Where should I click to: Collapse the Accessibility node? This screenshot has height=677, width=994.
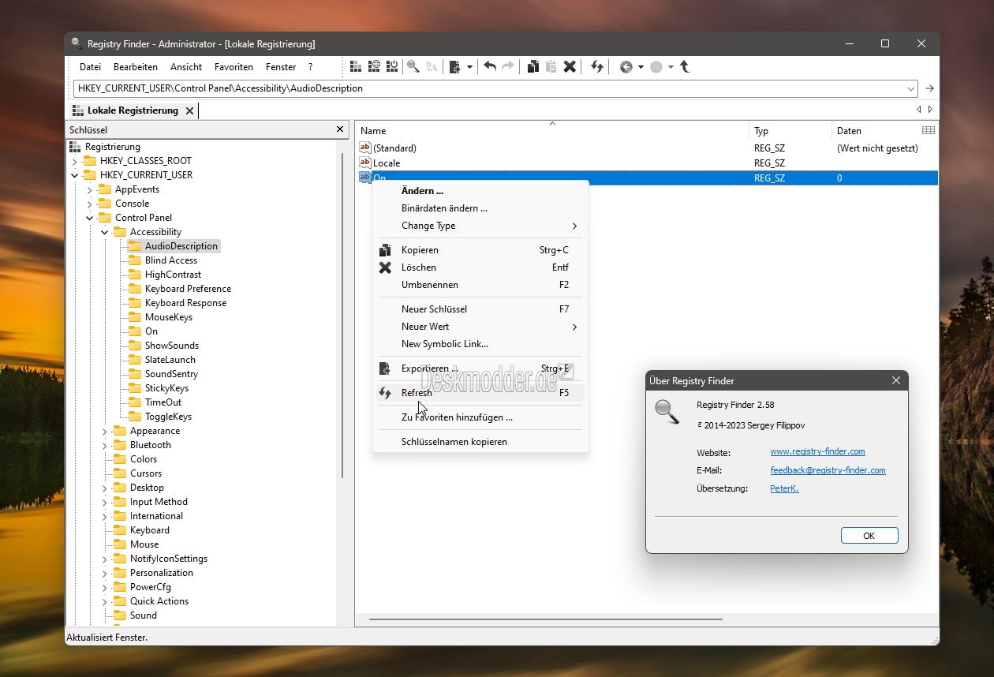104,232
